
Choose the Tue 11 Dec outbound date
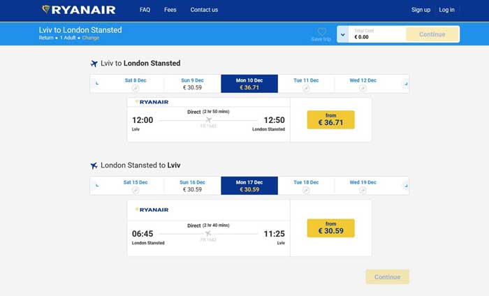306,84
